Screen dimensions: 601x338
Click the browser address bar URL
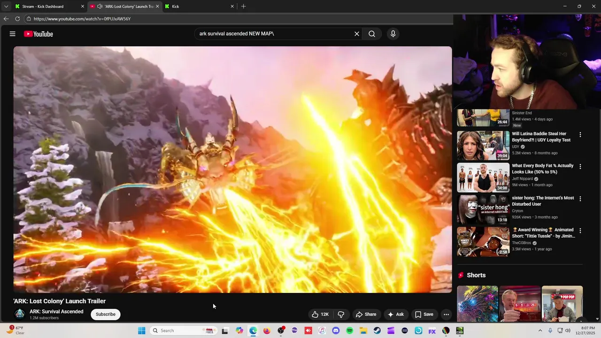[82, 19]
